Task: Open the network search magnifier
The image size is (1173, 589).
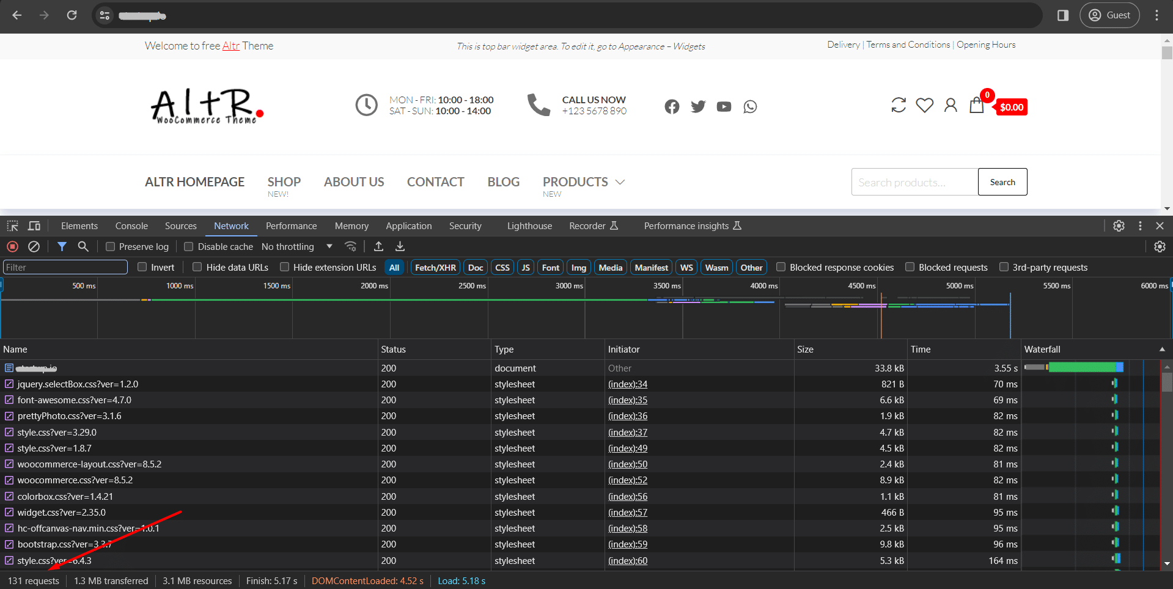Action: click(83, 246)
